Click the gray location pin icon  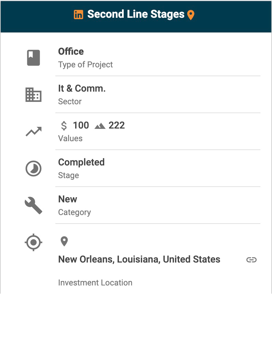pos(64,241)
